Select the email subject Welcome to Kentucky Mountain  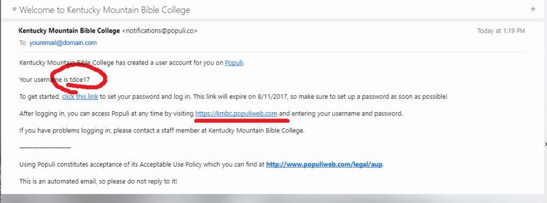pos(105,10)
